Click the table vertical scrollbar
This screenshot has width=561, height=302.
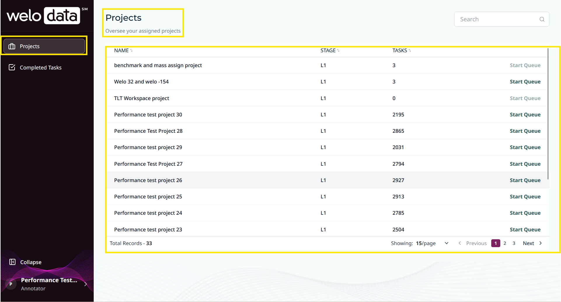(x=548, y=114)
